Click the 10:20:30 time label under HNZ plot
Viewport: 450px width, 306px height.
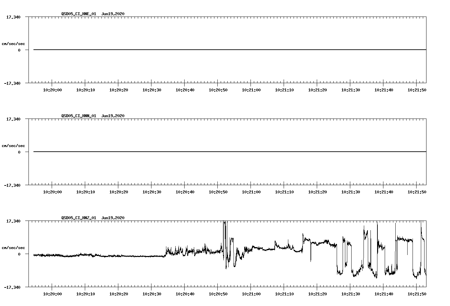tap(152, 294)
